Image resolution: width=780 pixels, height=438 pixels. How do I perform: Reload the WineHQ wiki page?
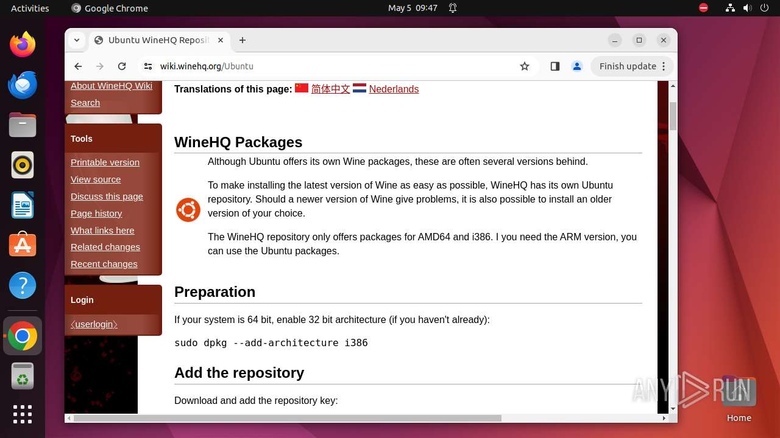click(122, 66)
